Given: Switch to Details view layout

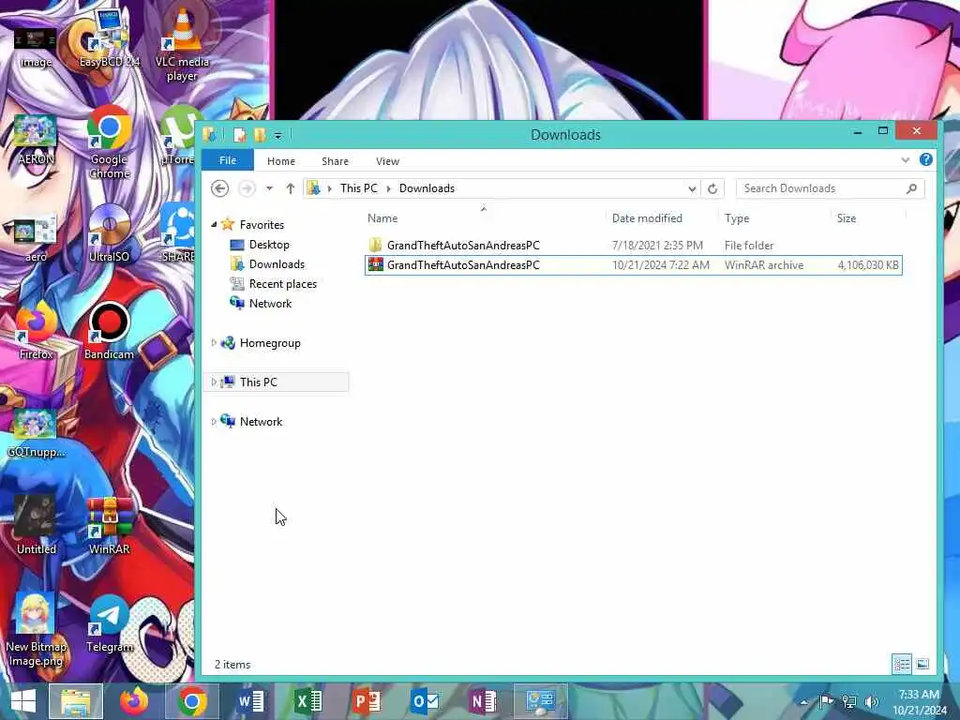Looking at the screenshot, I should pyautogui.click(x=902, y=665).
